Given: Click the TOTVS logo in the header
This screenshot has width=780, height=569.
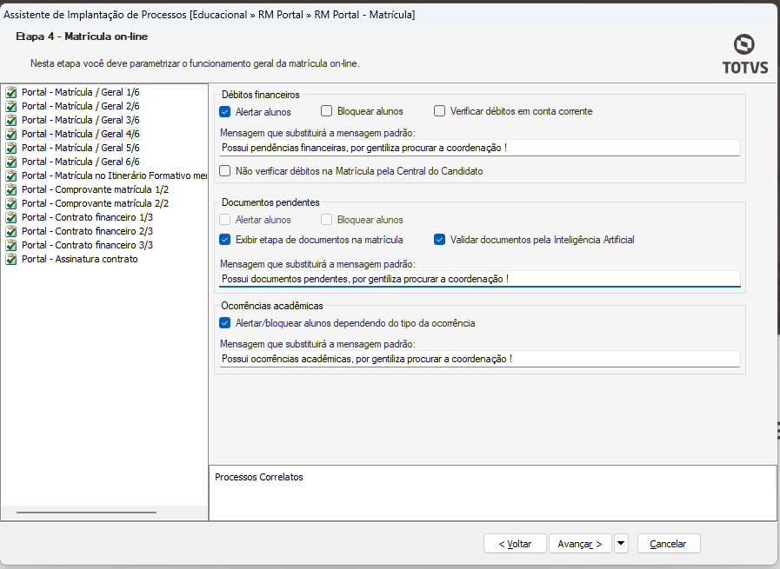Looking at the screenshot, I should click(744, 55).
